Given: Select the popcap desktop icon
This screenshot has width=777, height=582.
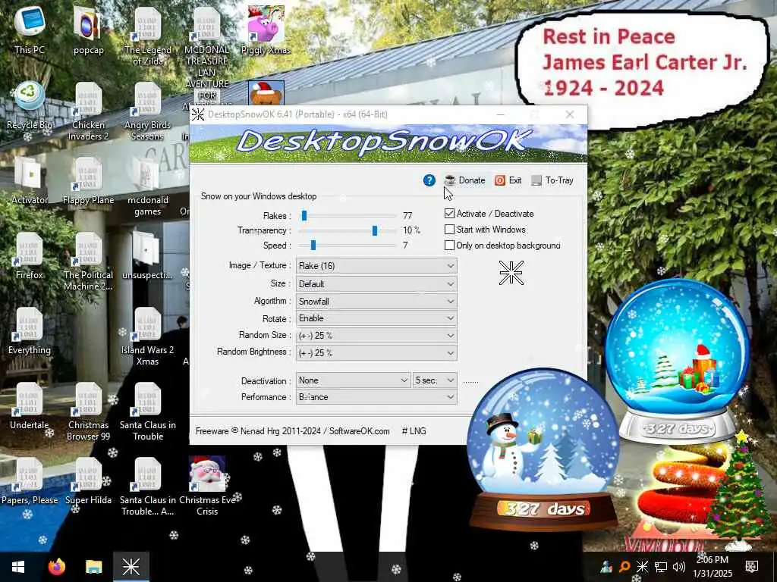Looking at the screenshot, I should tap(88, 30).
